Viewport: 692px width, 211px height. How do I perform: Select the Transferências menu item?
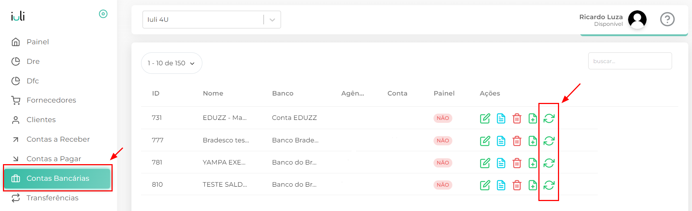pos(52,198)
